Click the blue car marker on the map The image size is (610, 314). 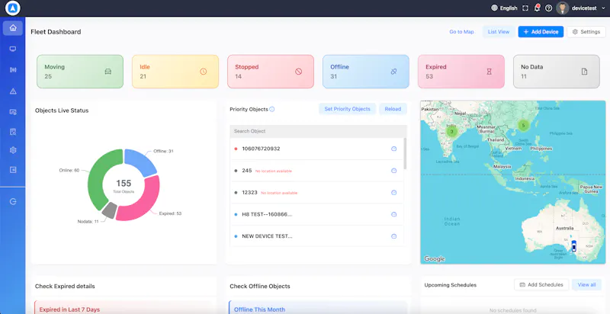click(573, 246)
